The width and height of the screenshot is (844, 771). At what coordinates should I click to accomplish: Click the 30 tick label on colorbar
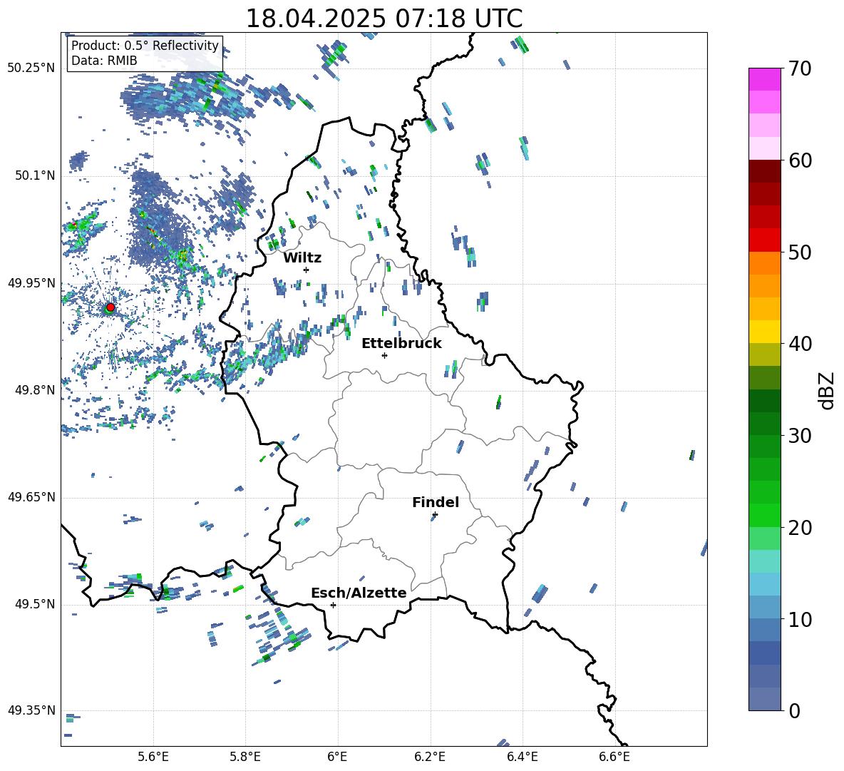pos(800,436)
